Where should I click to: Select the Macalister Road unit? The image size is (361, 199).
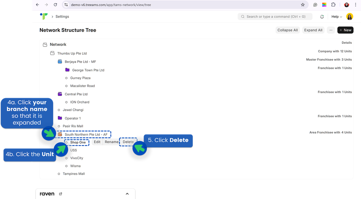pyautogui.click(x=82, y=86)
